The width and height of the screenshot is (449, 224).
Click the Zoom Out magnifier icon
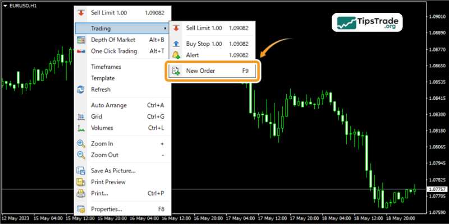coord(81,155)
